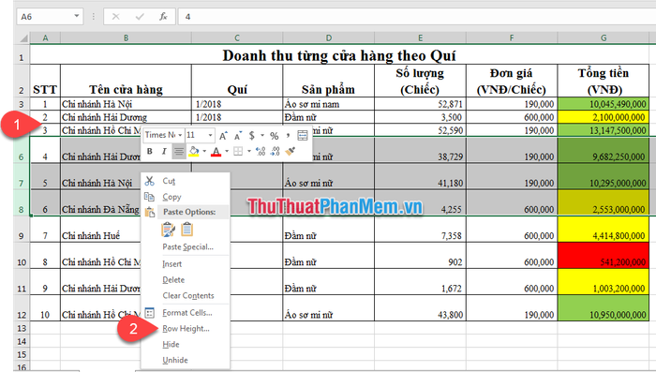Select row 9 header
The height and width of the screenshot is (372, 656).
tap(22, 230)
